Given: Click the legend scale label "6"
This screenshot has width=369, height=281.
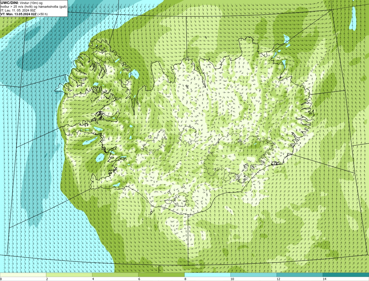Looking at the screenshot, I should tap(139, 279).
